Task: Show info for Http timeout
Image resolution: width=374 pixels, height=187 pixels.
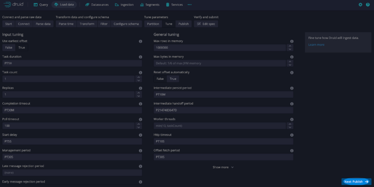Action: pyautogui.click(x=292, y=135)
